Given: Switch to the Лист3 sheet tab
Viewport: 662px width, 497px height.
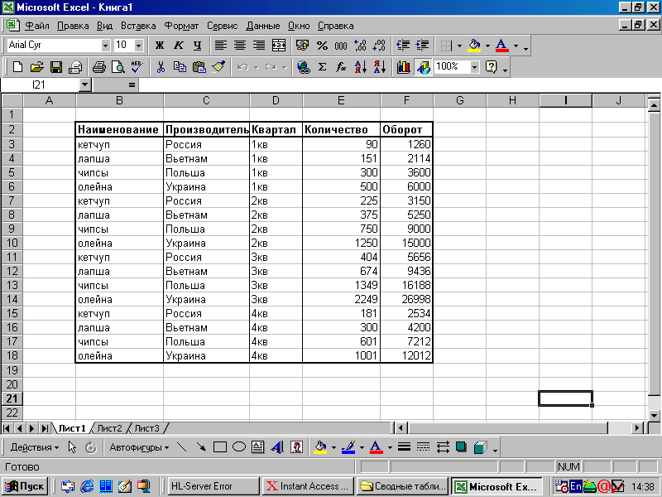Looking at the screenshot, I should tap(146, 428).
